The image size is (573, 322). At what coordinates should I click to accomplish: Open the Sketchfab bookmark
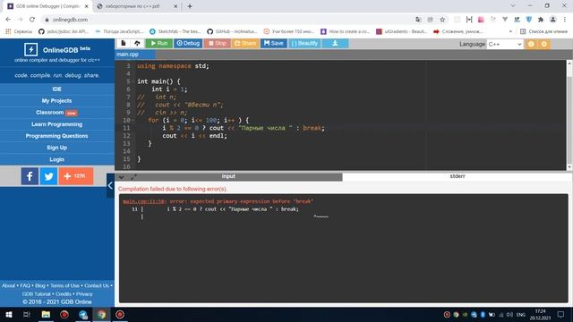pos(175,32)
